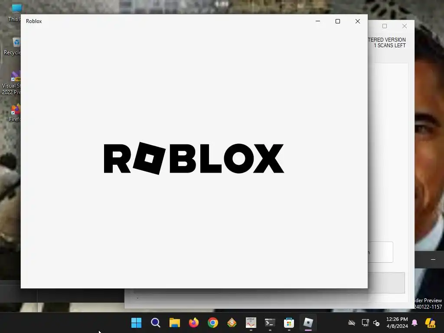Open the Windows Start menu
Viewport: 444px width, 333px height.
136,323
